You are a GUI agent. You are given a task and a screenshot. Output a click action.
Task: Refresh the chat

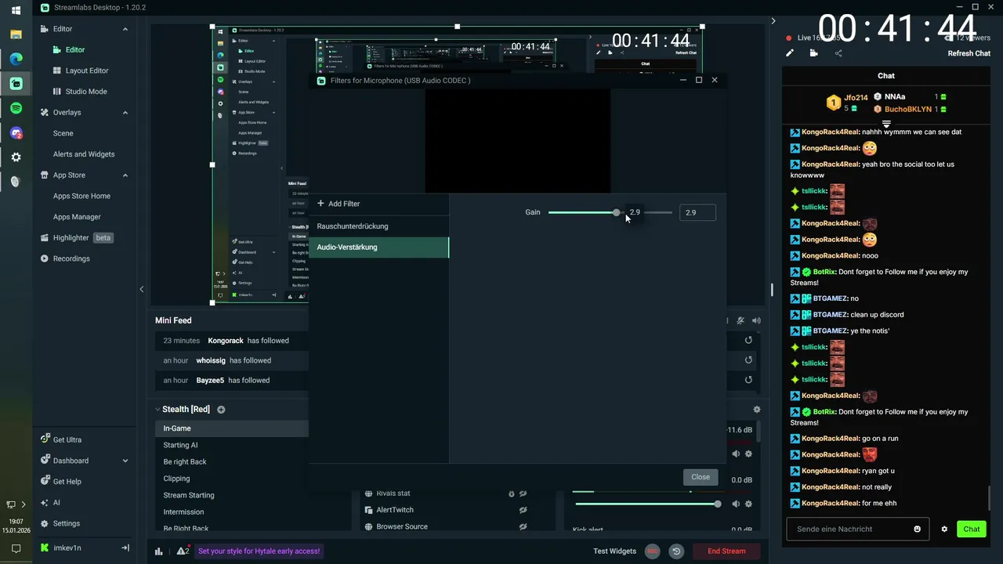coord(969,53)
